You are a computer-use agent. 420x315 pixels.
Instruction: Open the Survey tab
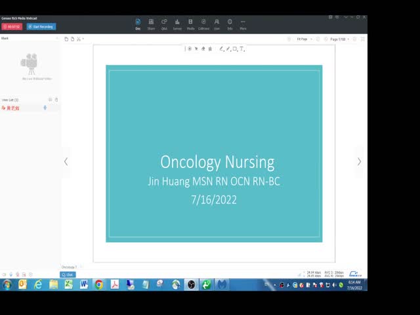click(177, 24)
